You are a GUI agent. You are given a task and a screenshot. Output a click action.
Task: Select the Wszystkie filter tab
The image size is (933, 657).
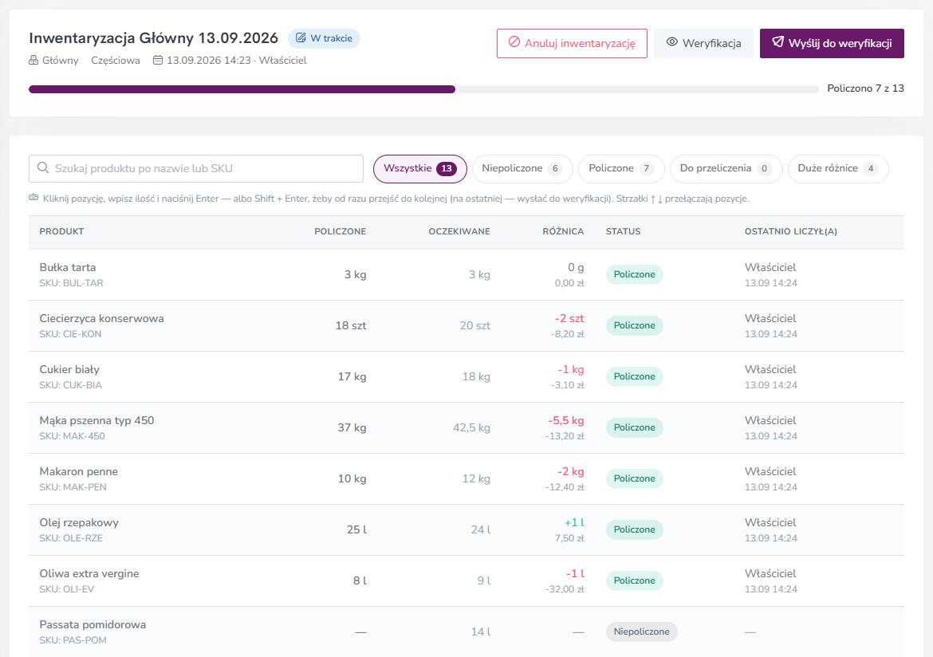pyautogui.click(x=420, y=168)
